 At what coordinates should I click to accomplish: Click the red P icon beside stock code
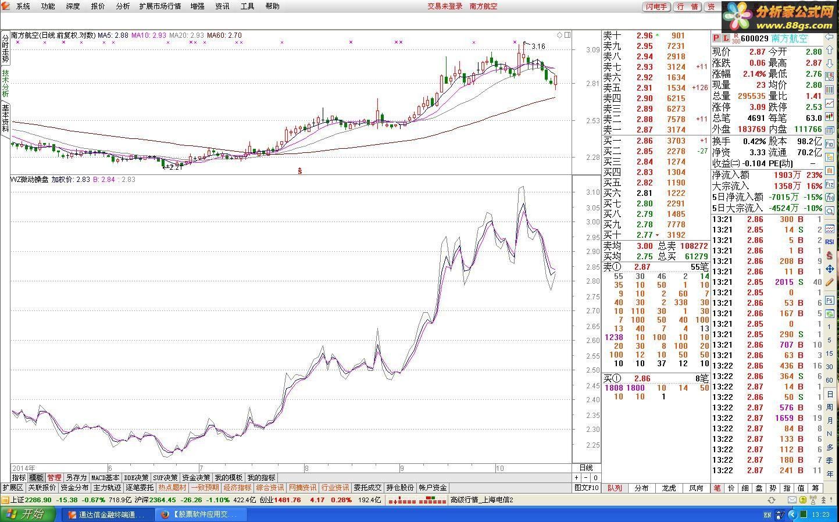pyautogui.click(x=716, y=38)
